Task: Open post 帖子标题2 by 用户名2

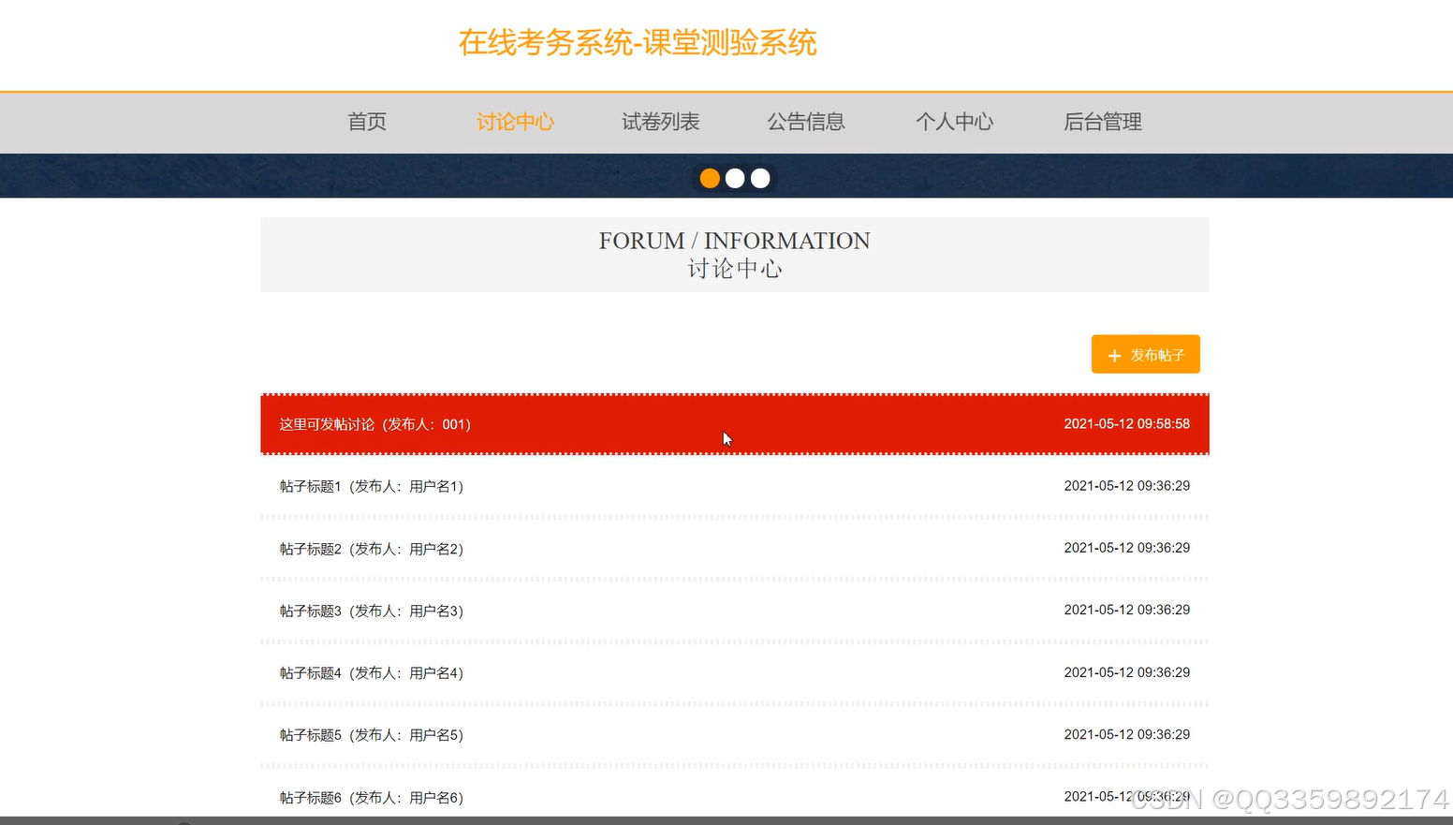Action: pyautogui.click(x=735, y=549)
